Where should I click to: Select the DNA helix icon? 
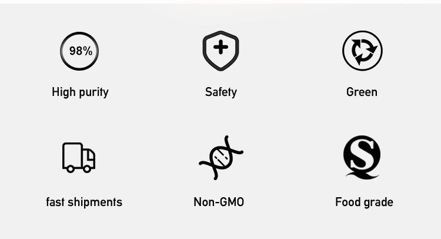[x=221, y=157]
